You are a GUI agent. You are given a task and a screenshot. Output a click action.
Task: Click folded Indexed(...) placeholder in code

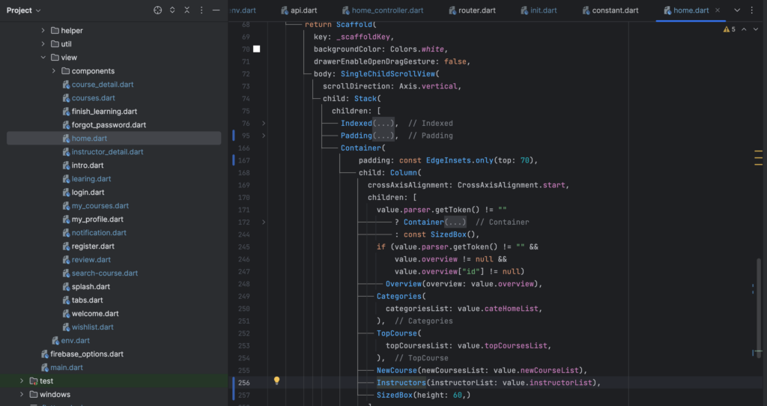click(383, 124)
